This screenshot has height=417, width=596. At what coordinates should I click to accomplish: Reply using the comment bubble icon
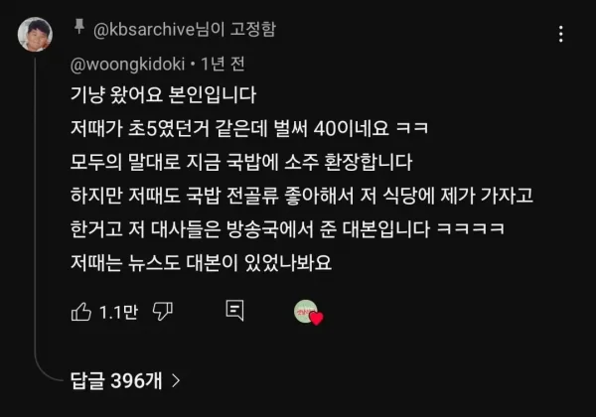click(234, 311)
